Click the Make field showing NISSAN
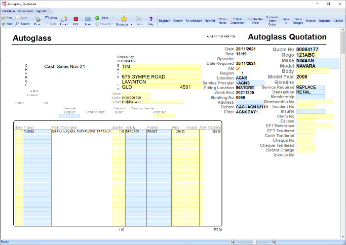Screen dimensions: 346x245 (x=318, y=60)
